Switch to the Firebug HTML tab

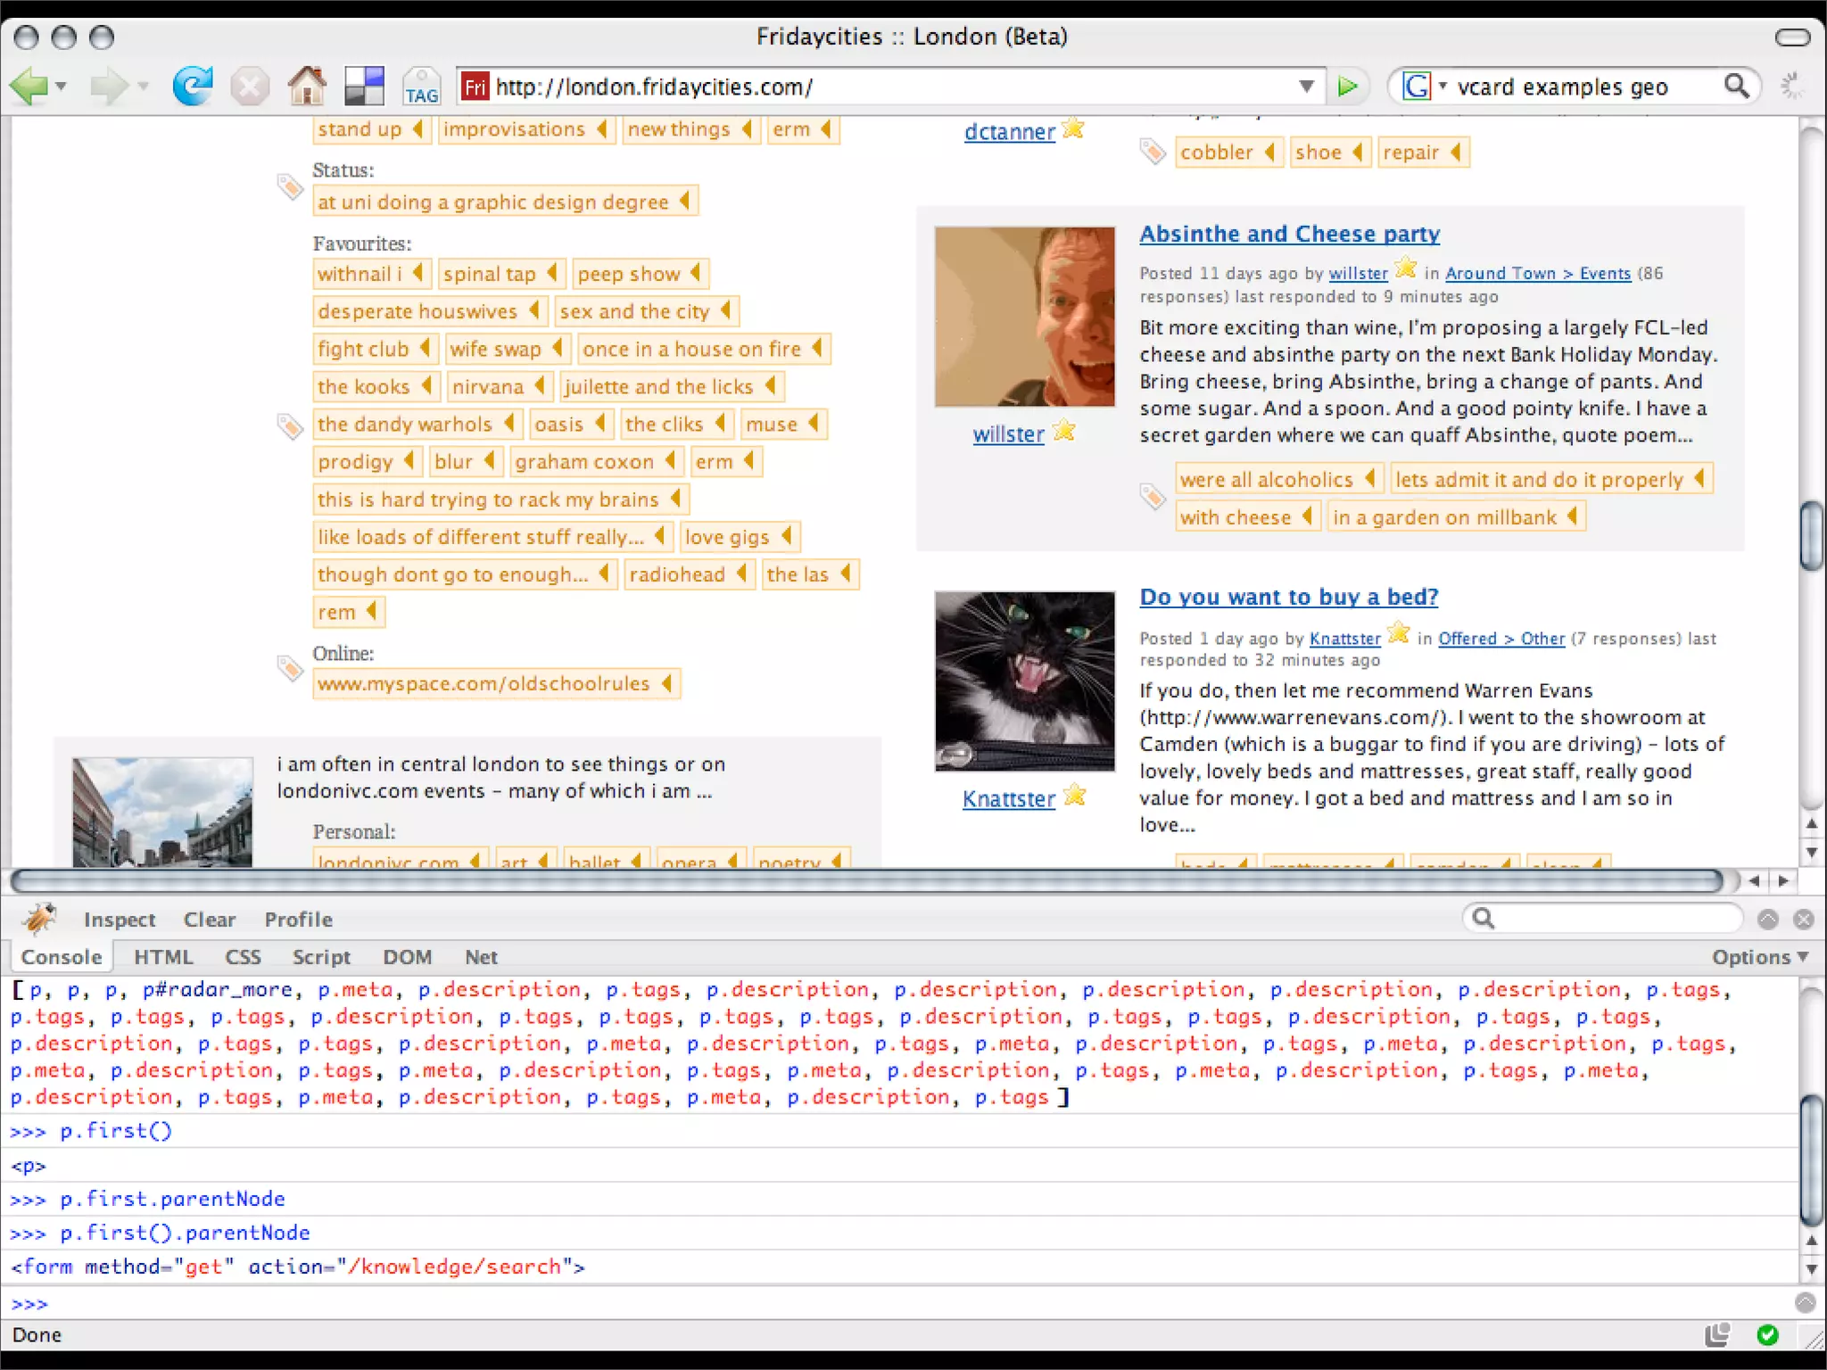tap(163, 957)
